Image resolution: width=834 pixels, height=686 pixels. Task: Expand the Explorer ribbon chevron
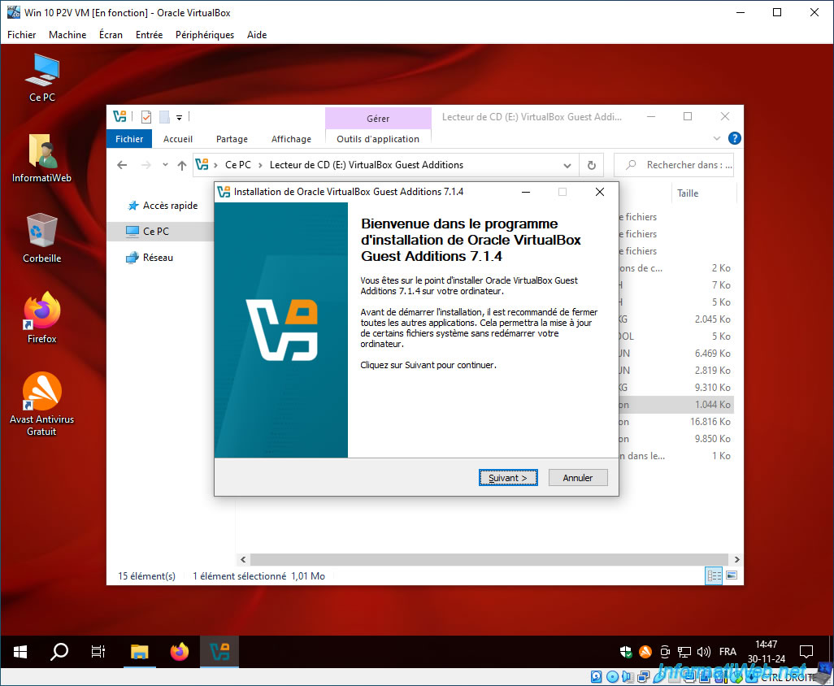[x=716, y=138]
